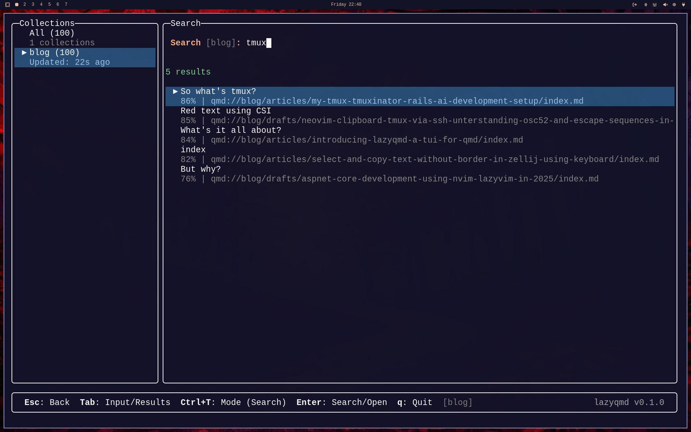
Task: Click the power plug battery icon
Action: 683,5
